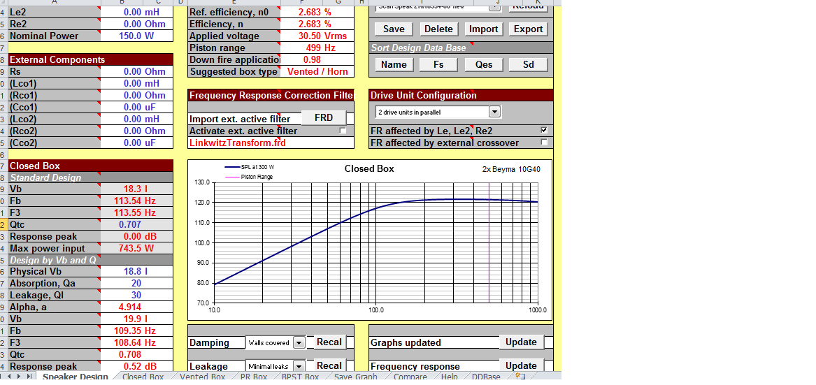
Task: Open the Vented Box sheet tab
Action: coord(203,377)
